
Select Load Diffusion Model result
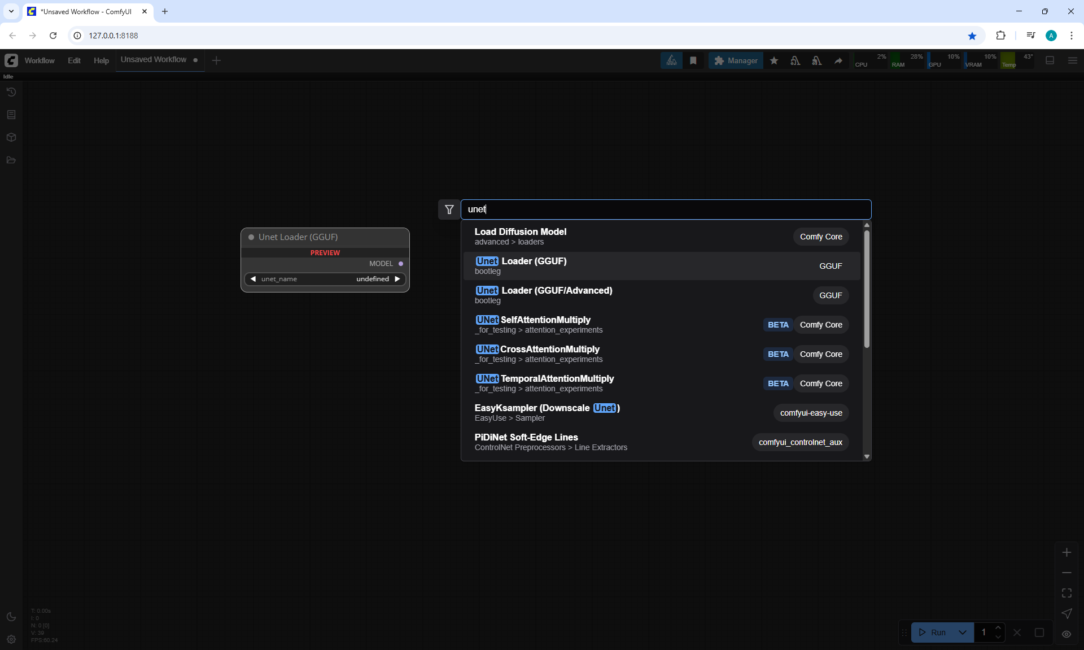(x=662, y=237)
